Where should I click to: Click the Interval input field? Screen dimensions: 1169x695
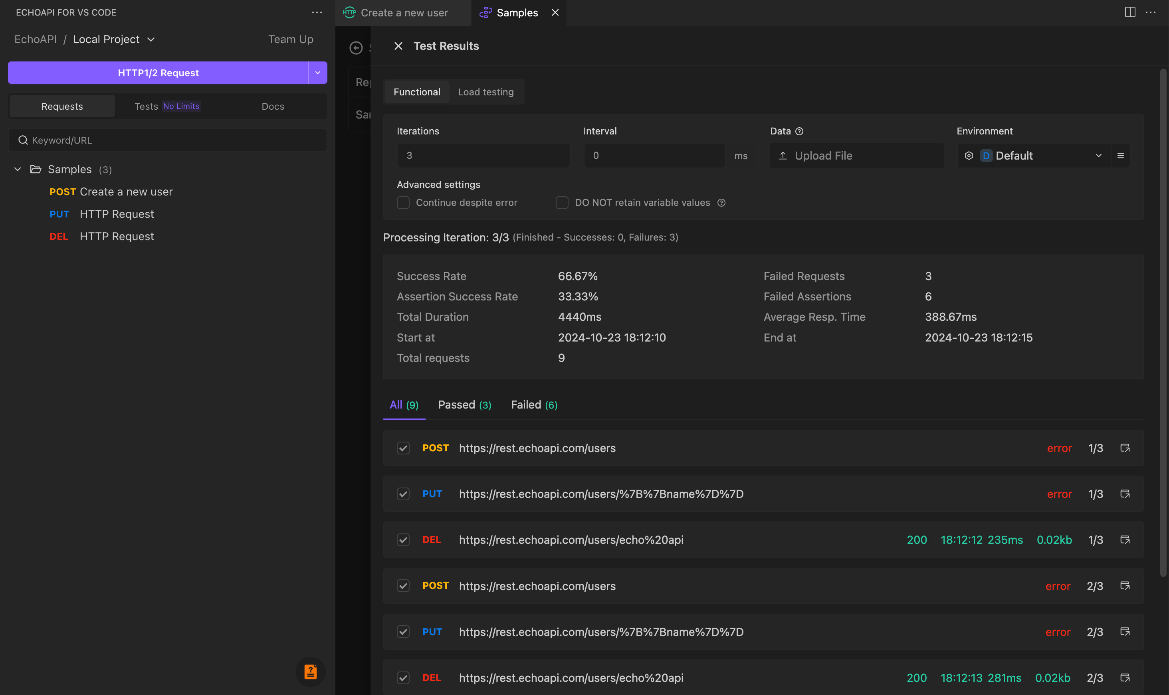654,156
